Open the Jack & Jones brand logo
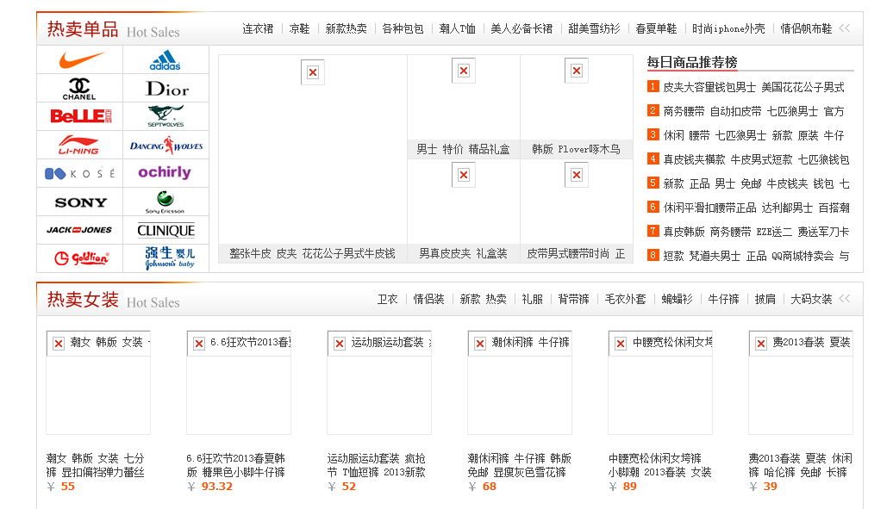This screenshot has height=509, width=893. (x=80, y=230)
